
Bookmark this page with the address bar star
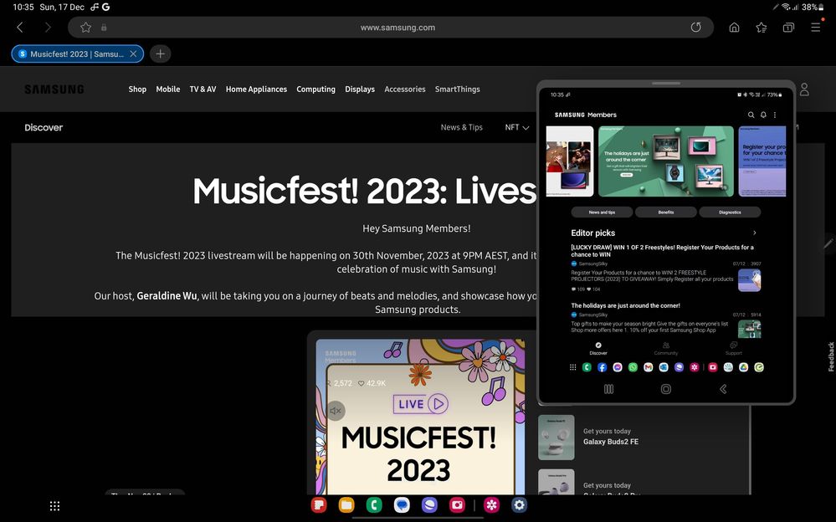click(x=86, y=28)
